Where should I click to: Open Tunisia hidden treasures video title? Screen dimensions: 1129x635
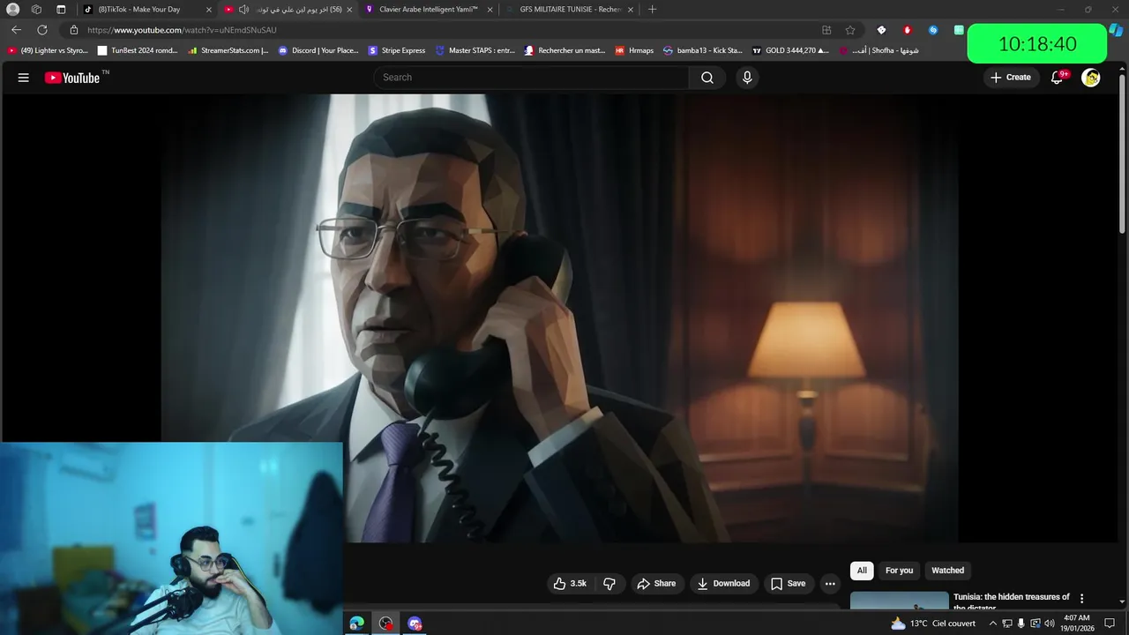coord(1012,601)
